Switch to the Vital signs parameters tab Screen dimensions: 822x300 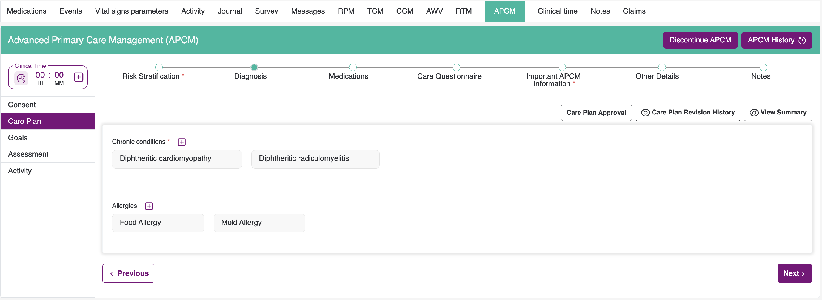pos(132,11)
